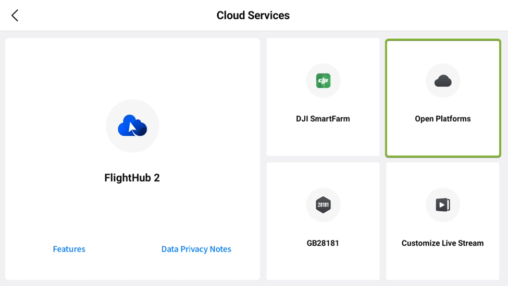This screenshot has width=508, height=286.
Task: Click the DJI SmartFarm label
Action: point(323,119)
